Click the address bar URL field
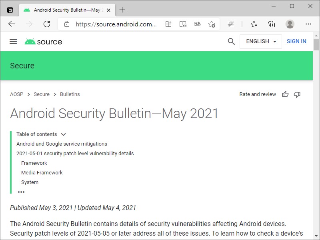This screenshot has width=320, height=240. (116, 24)
